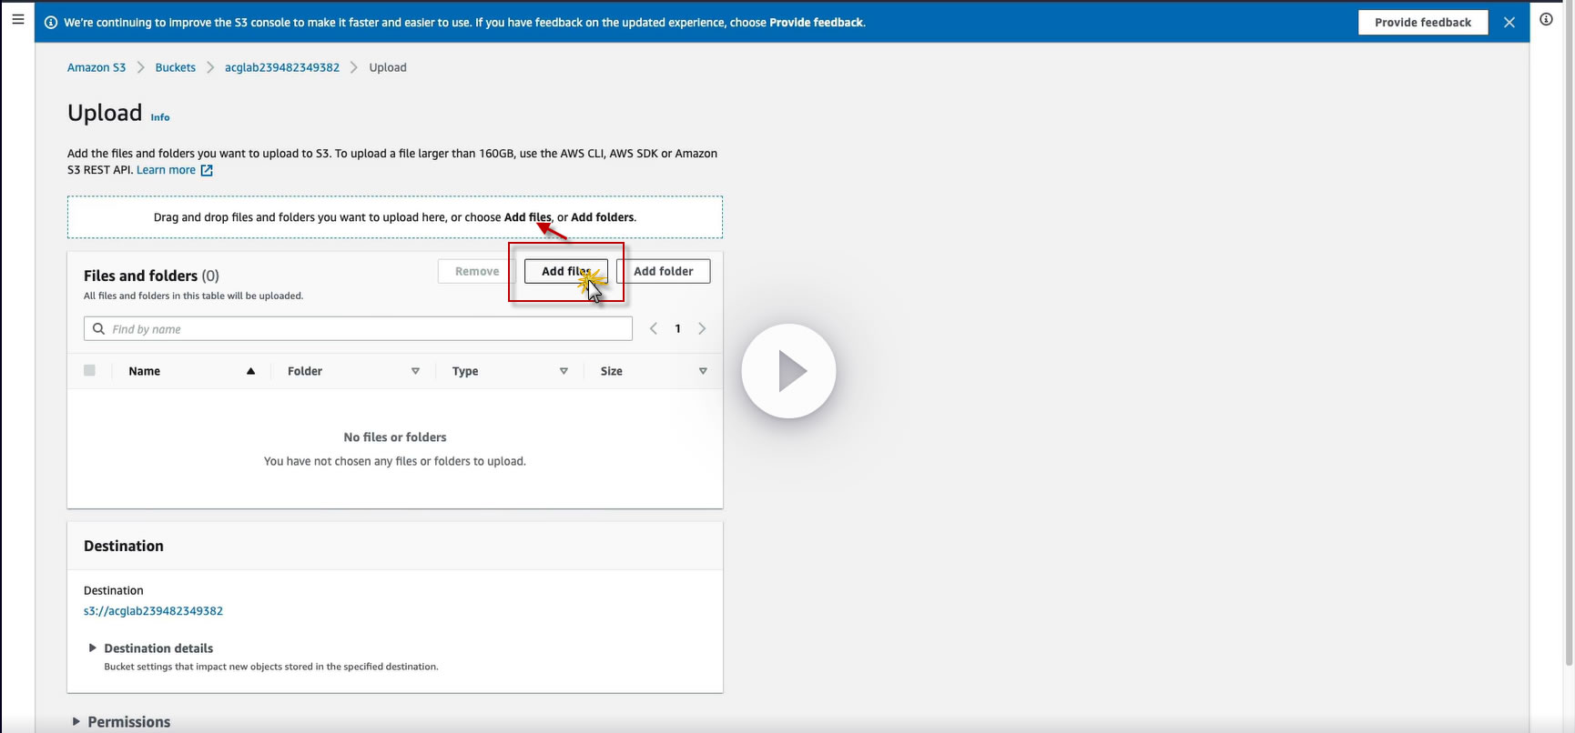Click the search magnifier in Find by name
This screenshot has height=733, width=1575.
[x=98, y=328]
